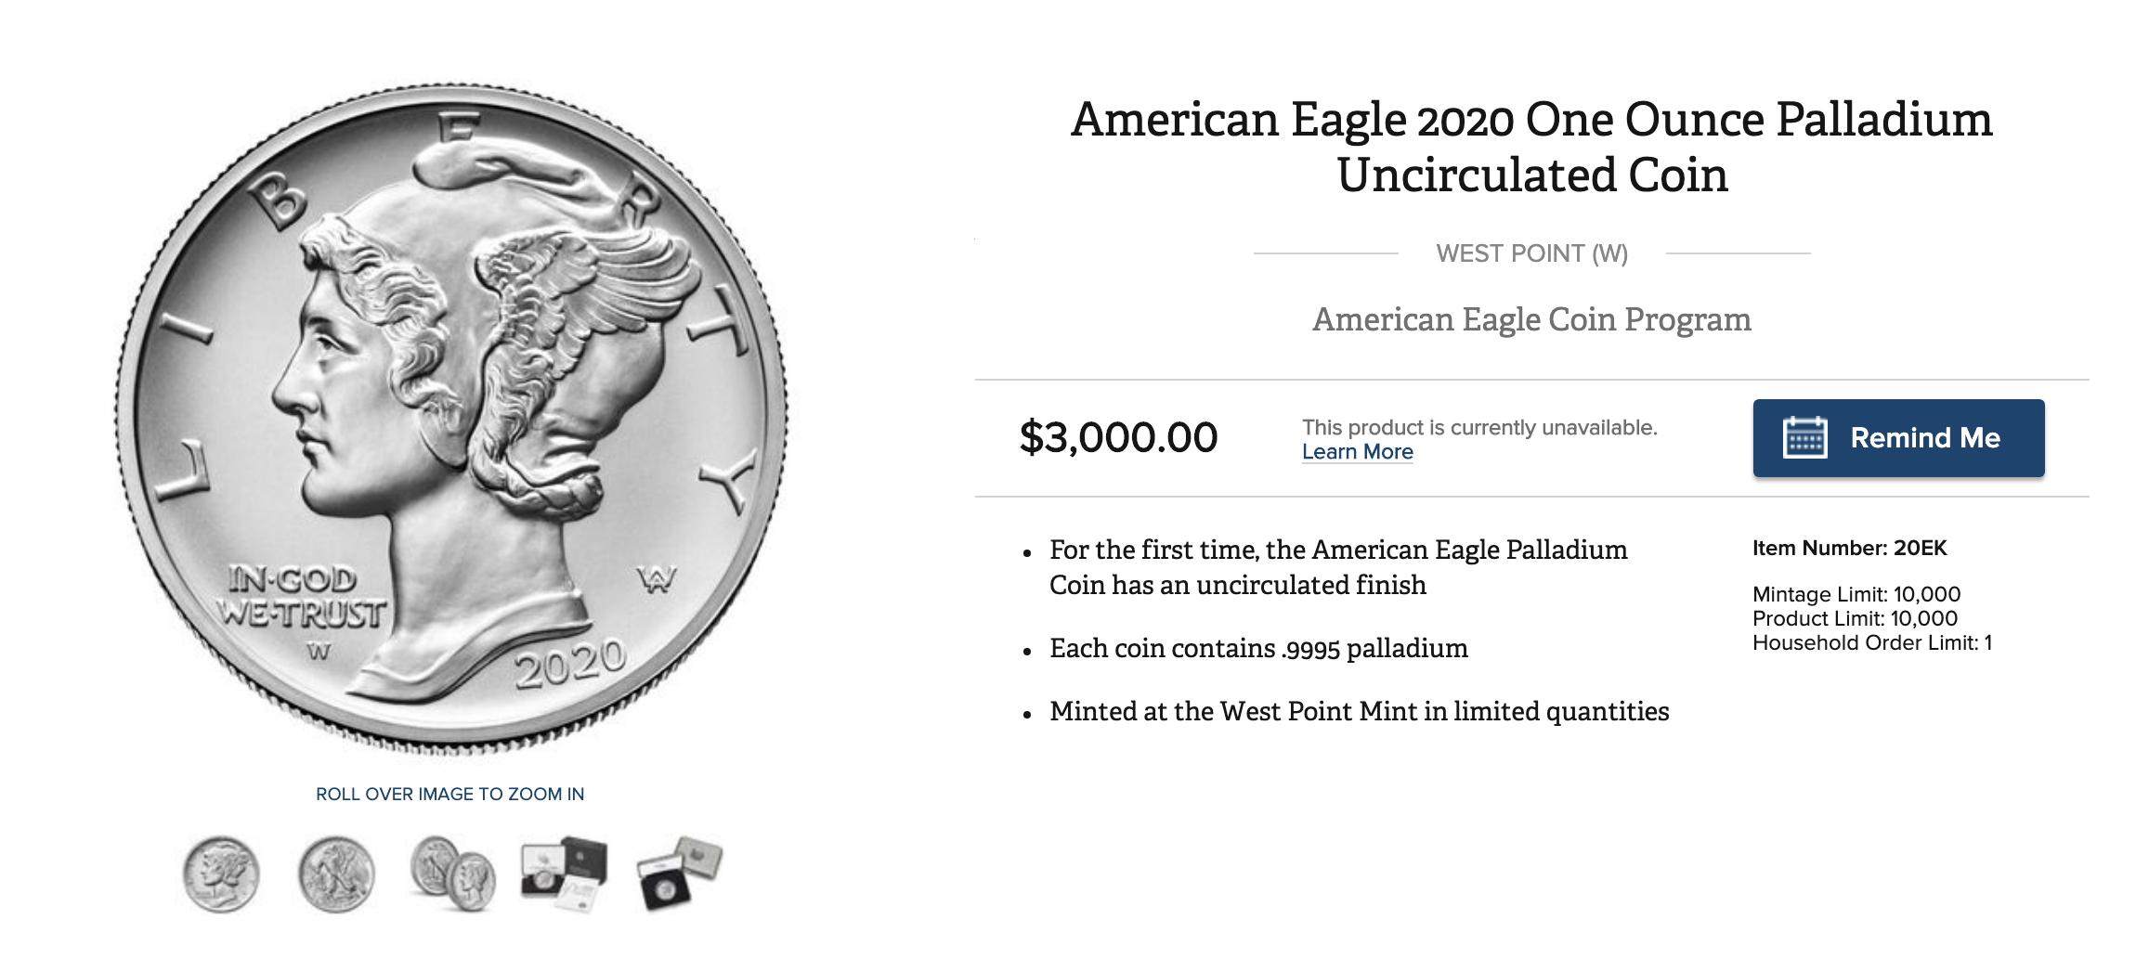Select the obverse Liberty head thumbnail

coord(221,874)
